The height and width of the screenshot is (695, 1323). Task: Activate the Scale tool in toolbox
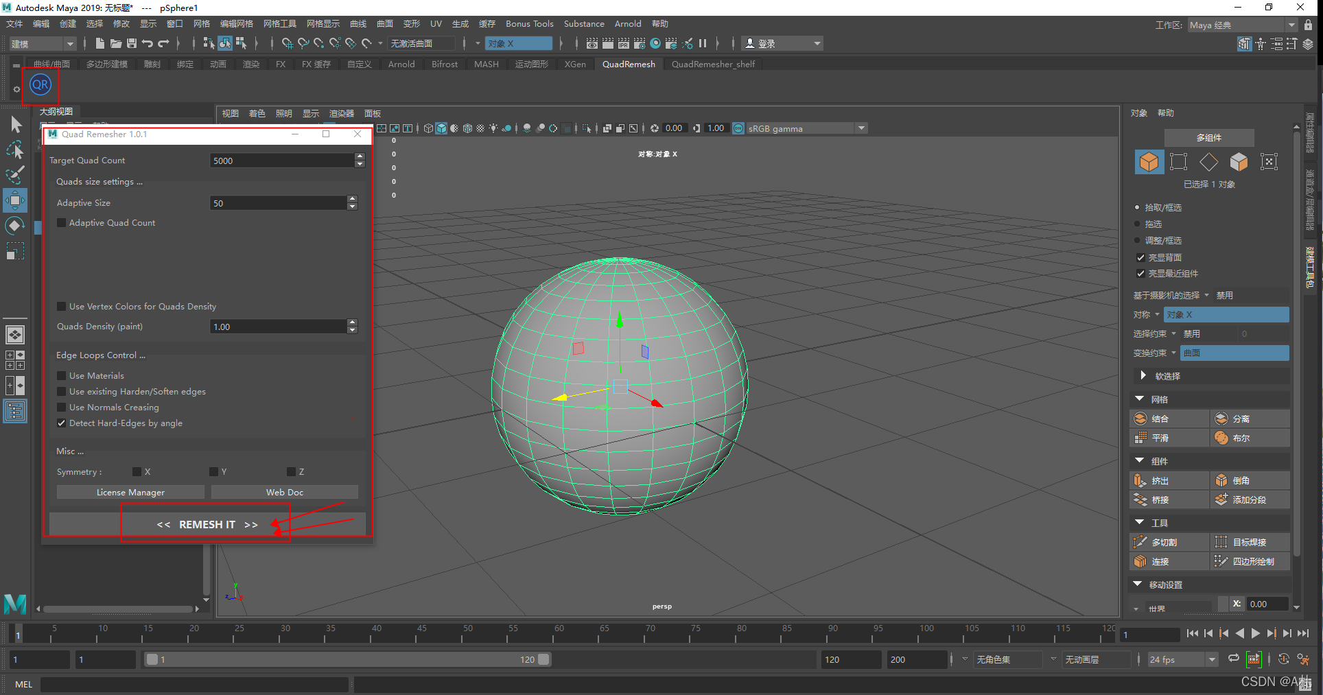pos(15,251)
